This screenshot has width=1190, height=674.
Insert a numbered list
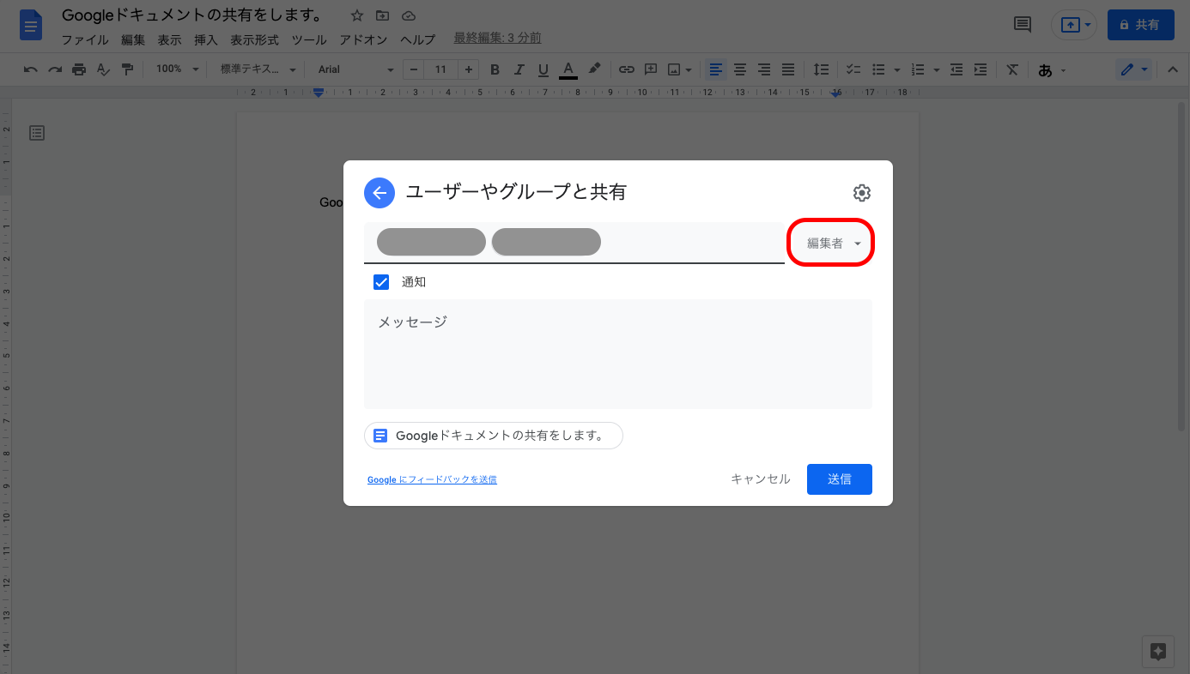tap(918, 69)
